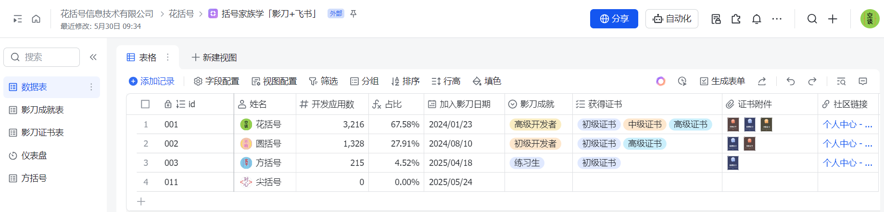Collapse the left sidebar
Screen dimensions: 884x212
click(x=93, y=57)
